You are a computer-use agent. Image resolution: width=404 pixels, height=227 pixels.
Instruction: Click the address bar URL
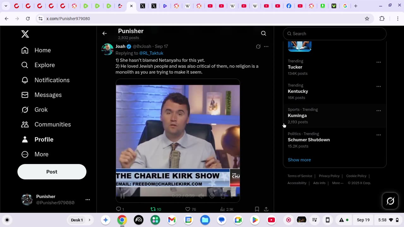[68, 19]
